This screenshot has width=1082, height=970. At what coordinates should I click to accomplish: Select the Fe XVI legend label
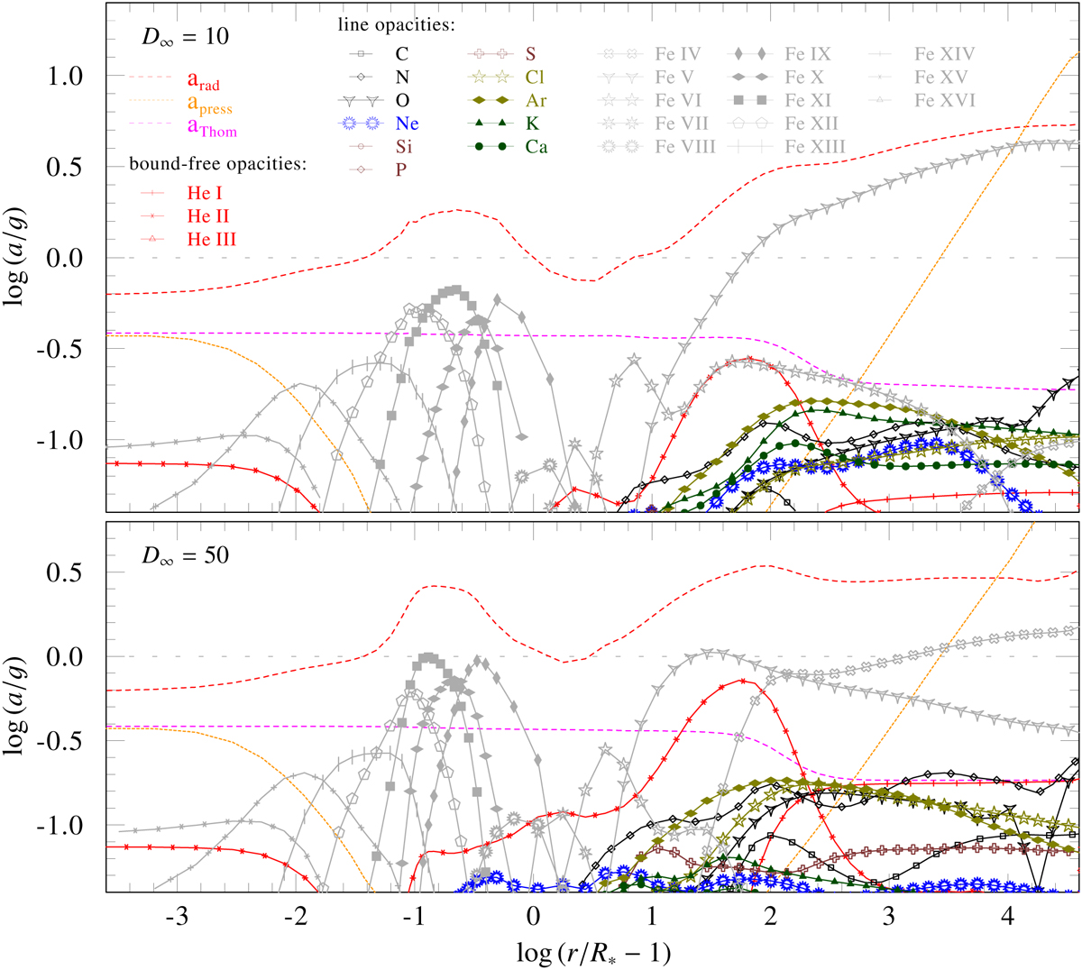(x=944, y=101)
